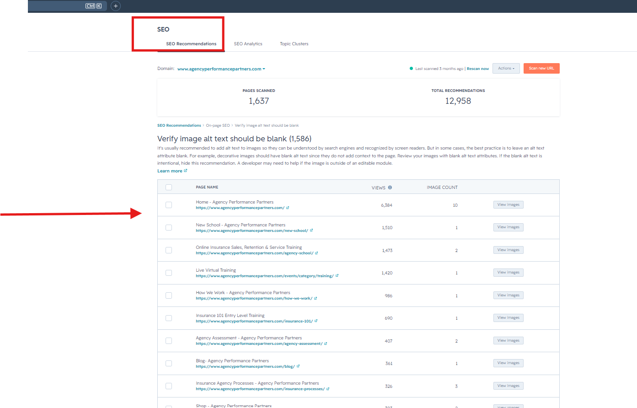
Task: Click the page title 'Live Virtual Training'
Action: (216, 270)
